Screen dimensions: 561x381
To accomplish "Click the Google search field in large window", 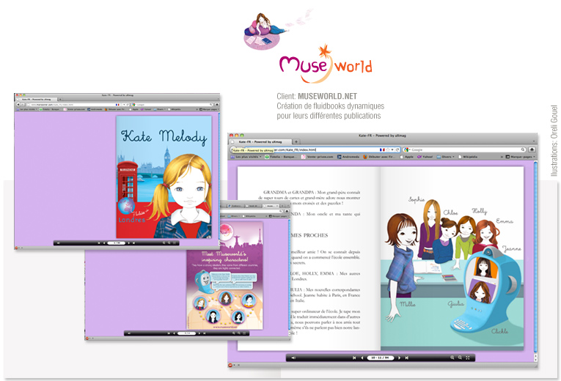I will click(465, 149).
